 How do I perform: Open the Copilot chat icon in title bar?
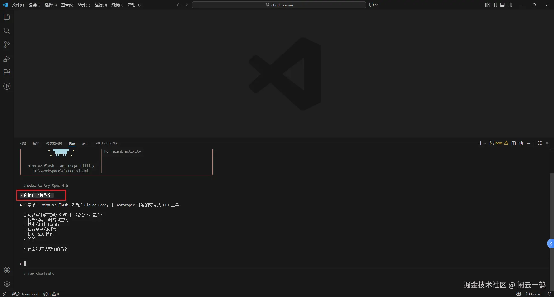[371, 5]
